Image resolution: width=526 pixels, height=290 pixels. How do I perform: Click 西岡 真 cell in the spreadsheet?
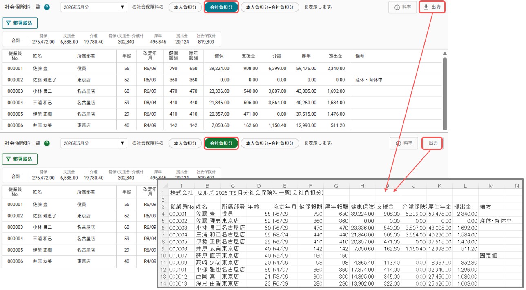[x=208, y=277]
